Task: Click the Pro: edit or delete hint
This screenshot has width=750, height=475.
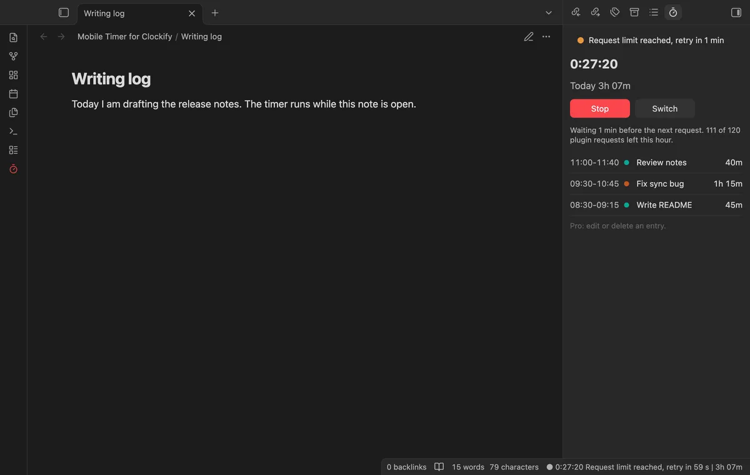Action: pos(617,226)
